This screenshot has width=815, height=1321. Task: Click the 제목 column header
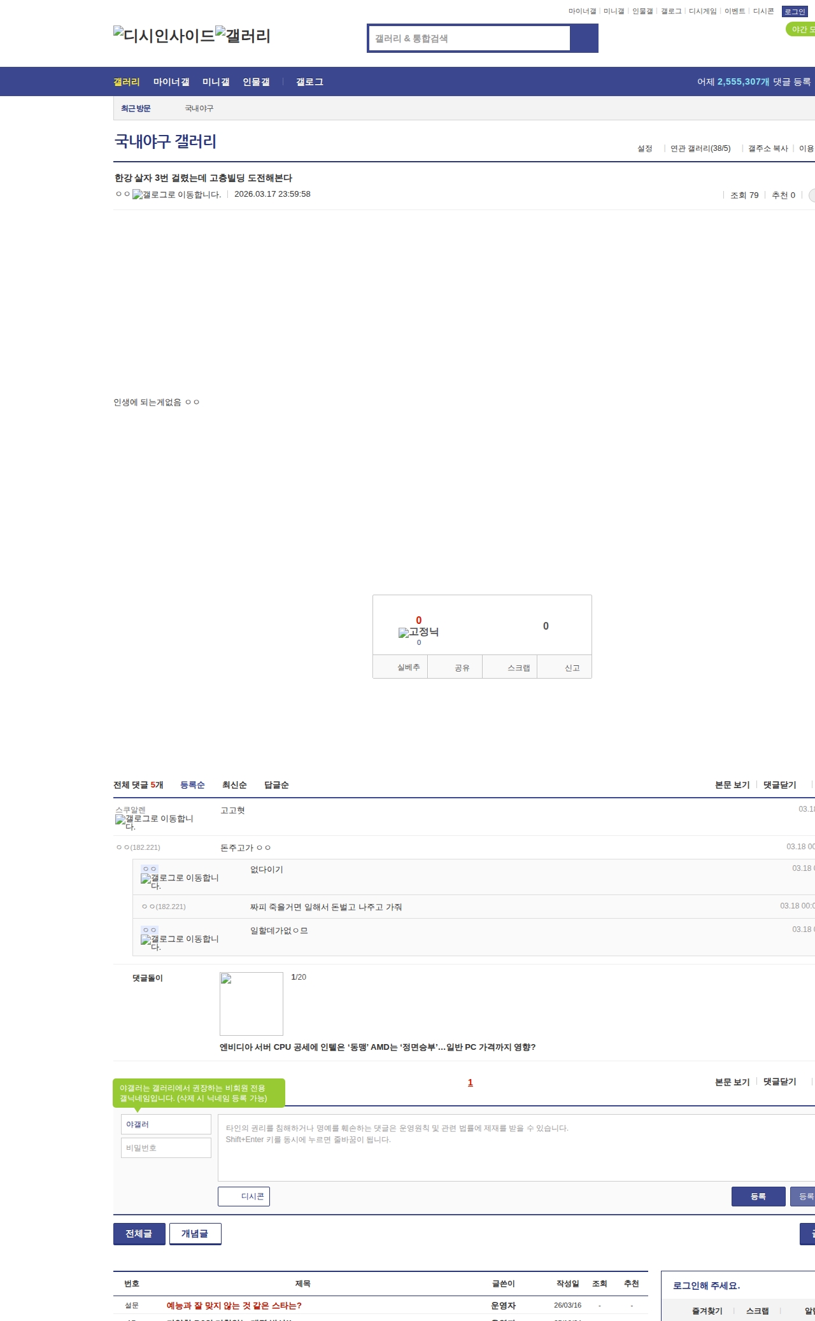[303, 1283]
